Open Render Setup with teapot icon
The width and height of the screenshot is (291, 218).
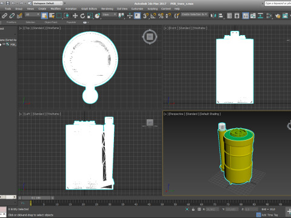tap(278, 16)
